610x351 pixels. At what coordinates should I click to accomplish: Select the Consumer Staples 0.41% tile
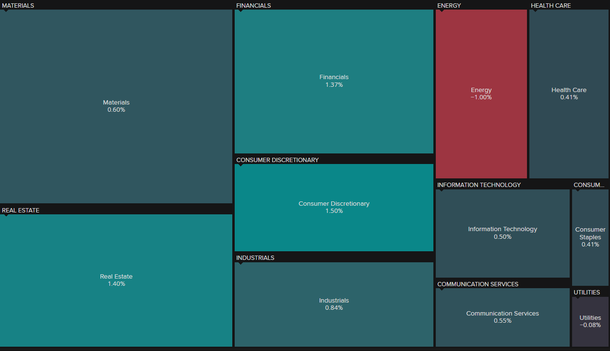pyautogui.click(x=590, y=237)
